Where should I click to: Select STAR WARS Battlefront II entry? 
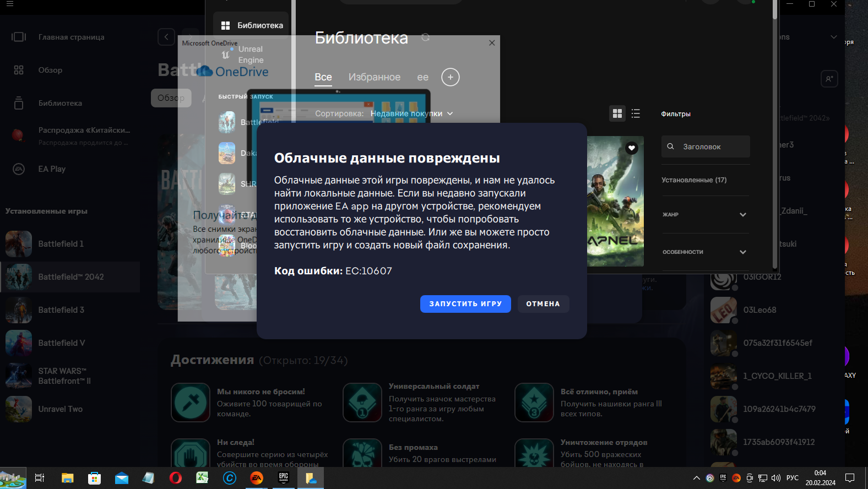click(x=70, y=376)
